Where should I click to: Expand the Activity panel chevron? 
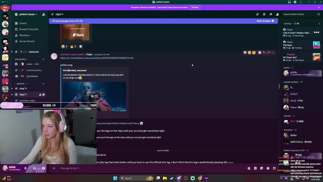(319, 24)
